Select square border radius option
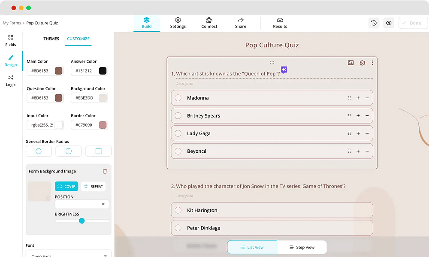429x257 pixels. (x=99, y=151)
